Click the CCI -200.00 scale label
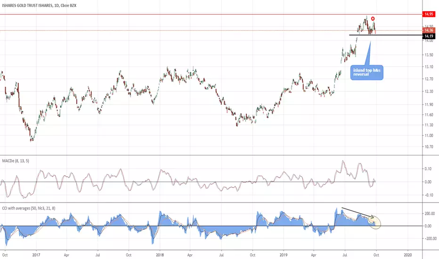This screenshot has width=439, height=259. [x=430, y=239]
